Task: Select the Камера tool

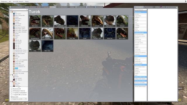Action: (x=141, y=69)
